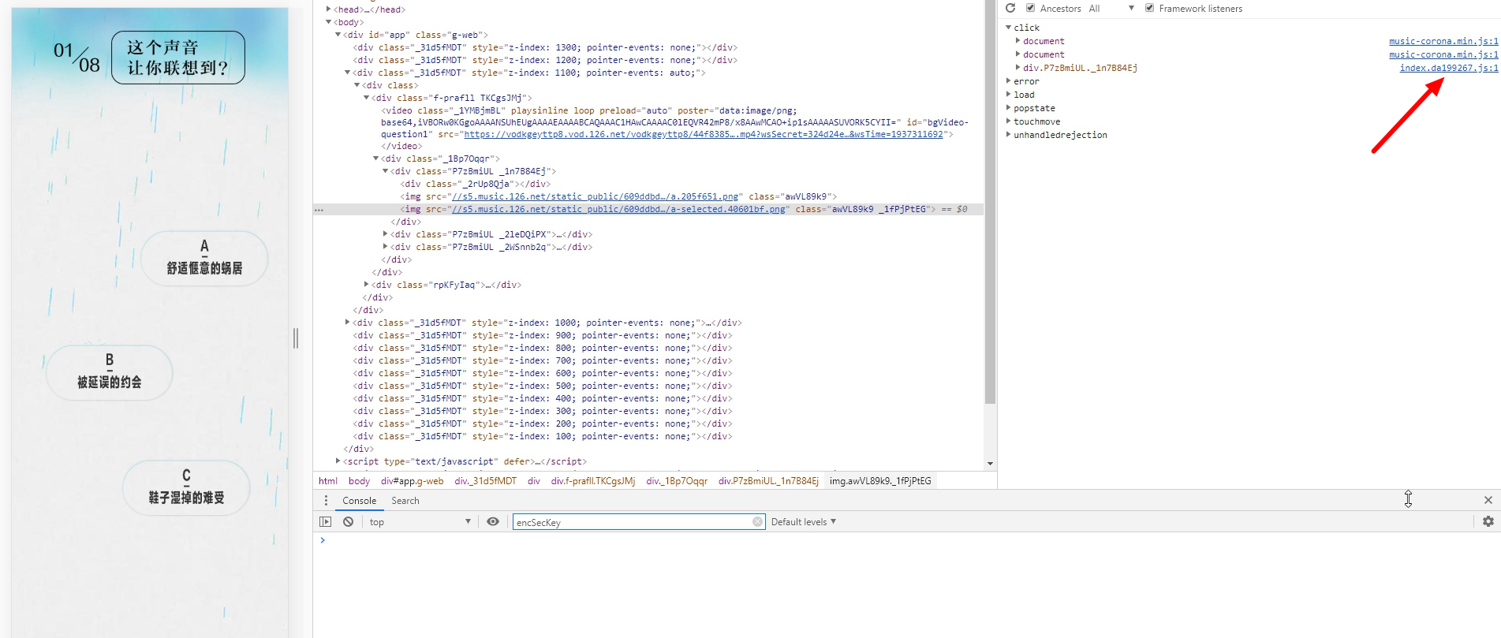This screenshot has height=638, width=1501.
Task: Clear the encSecKey filter text
Action: (757, 522)
